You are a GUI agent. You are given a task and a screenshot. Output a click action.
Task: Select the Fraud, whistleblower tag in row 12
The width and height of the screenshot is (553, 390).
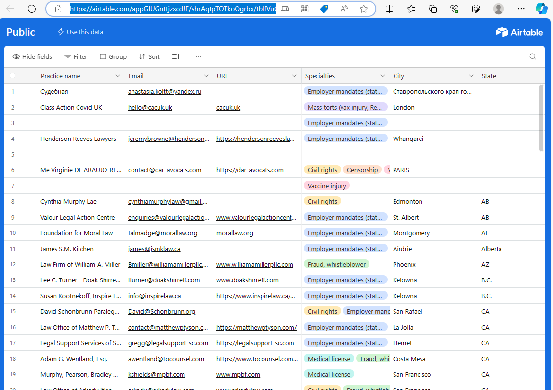337,264
